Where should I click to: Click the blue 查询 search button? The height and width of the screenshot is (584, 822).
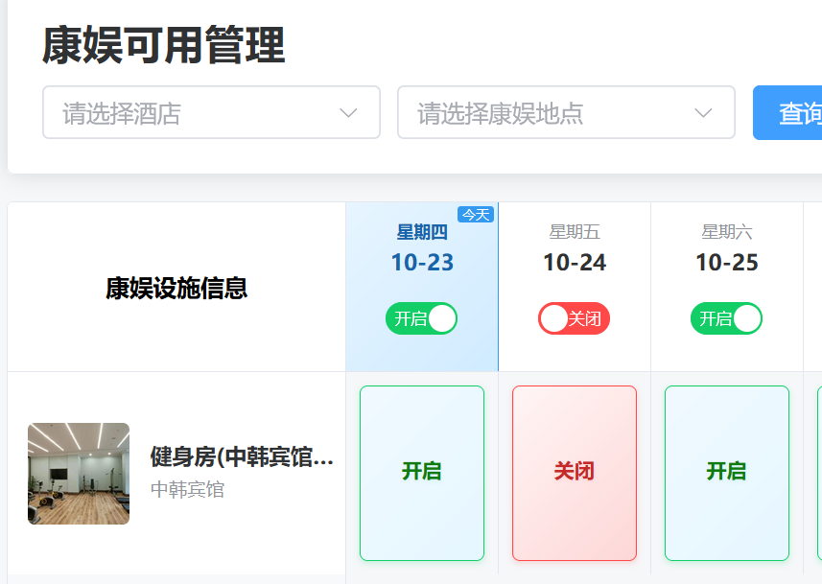791,113
